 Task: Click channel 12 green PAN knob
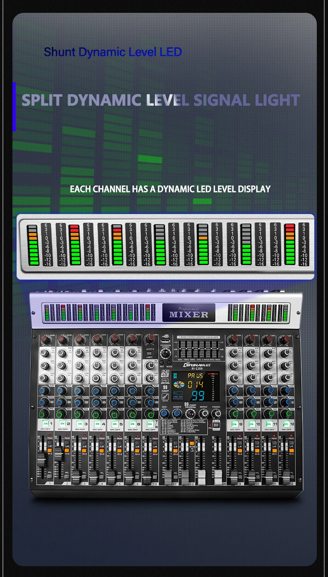[x=287, y=414]
